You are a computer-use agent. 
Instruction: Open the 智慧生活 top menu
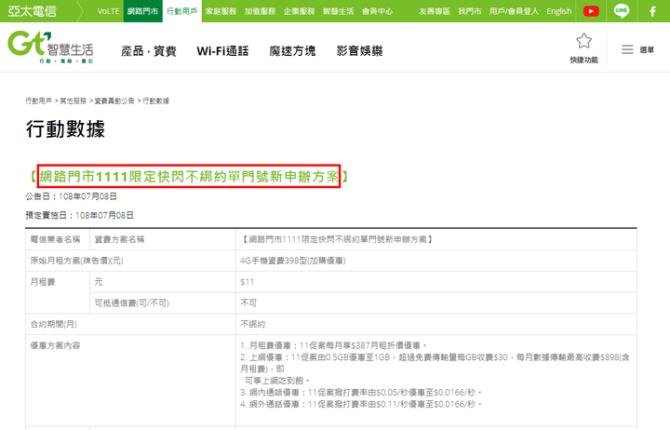(x=338, y=11)
